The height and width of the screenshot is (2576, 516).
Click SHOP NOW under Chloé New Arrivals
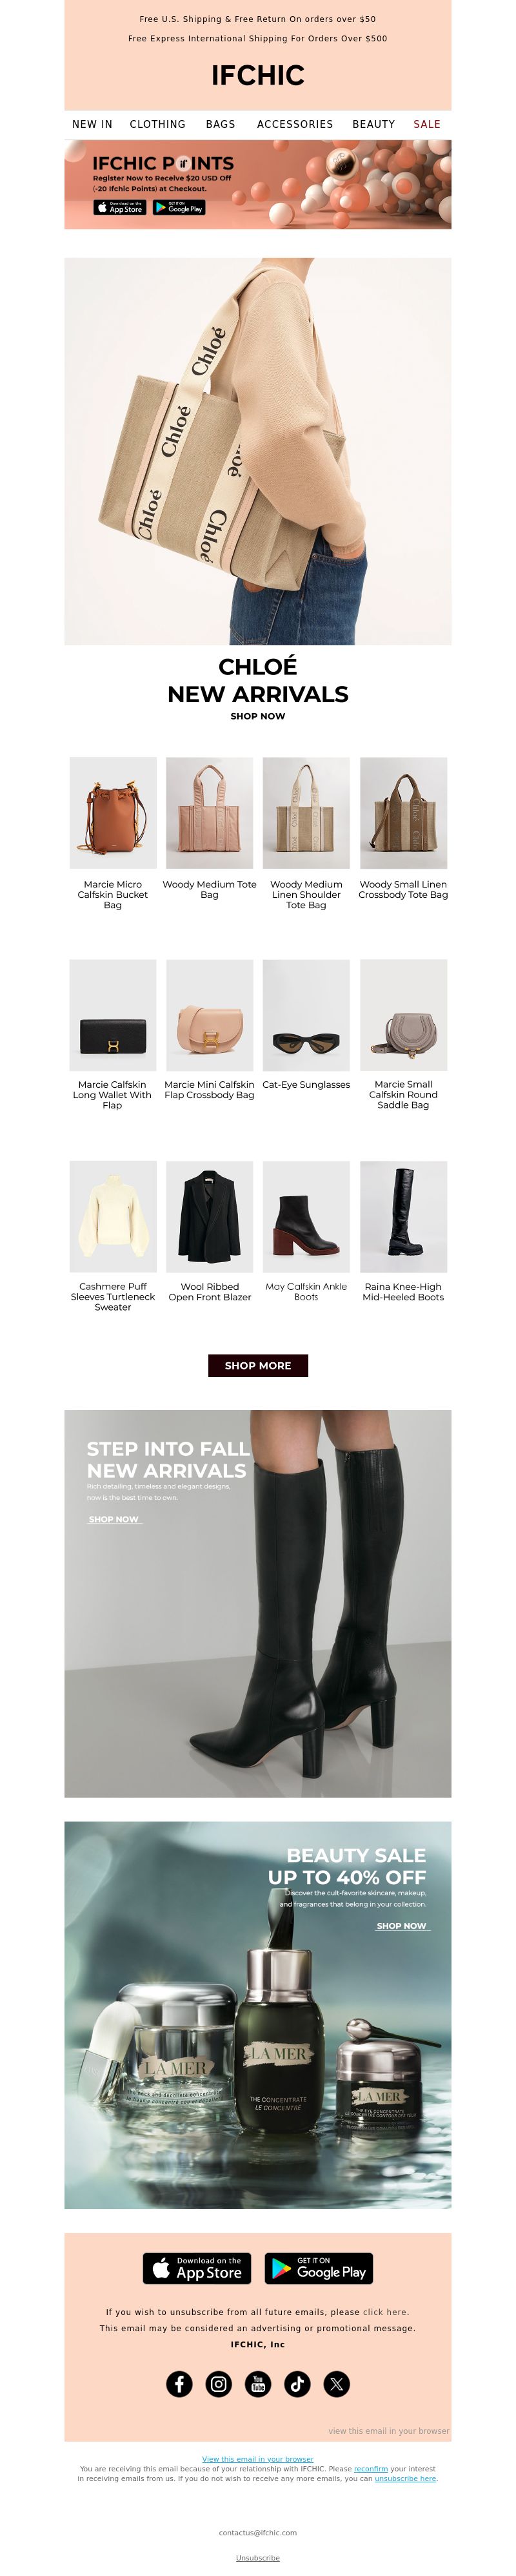point(257,716)
